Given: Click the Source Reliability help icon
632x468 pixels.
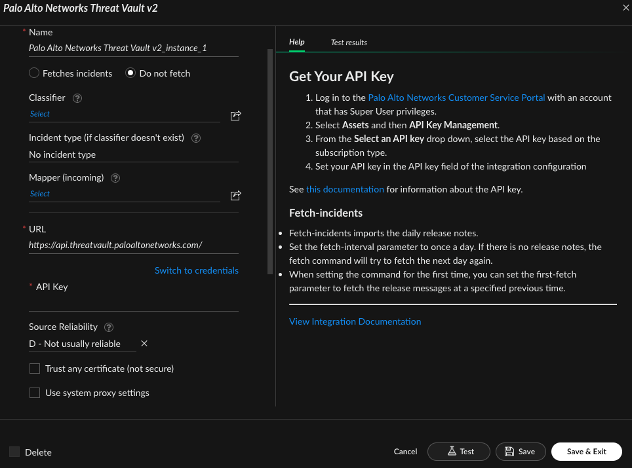Looking at the screenshot, I should tap(109, 327).
